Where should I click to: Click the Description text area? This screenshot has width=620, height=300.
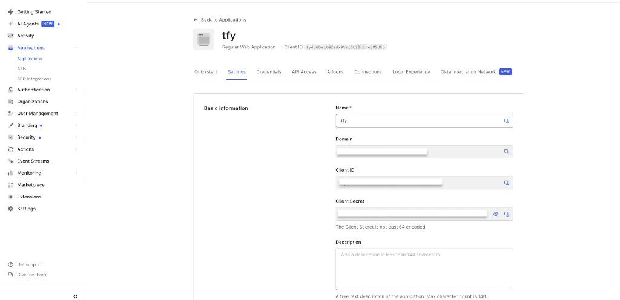[x=424, y=269]
